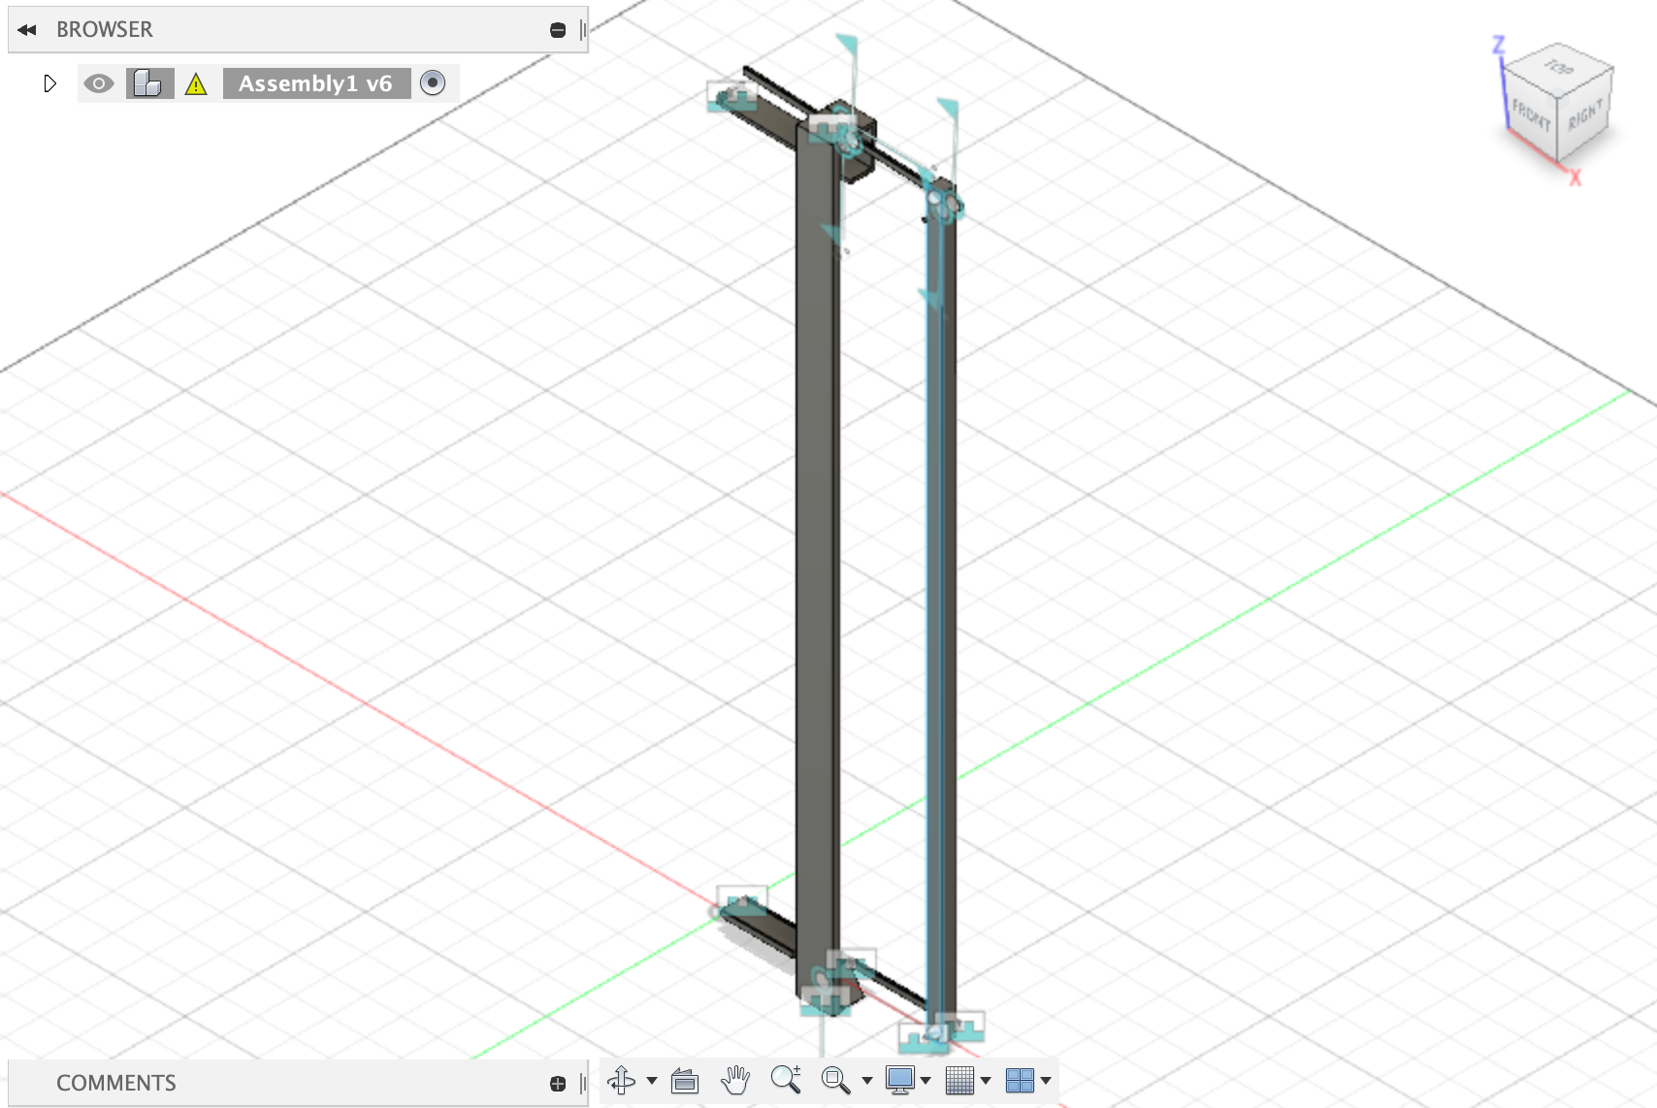Click the BROWSER panel title
Image resolution: width=1657 pixels, height=1108 pixels.
pyautogui.click(x=105, y=30)
